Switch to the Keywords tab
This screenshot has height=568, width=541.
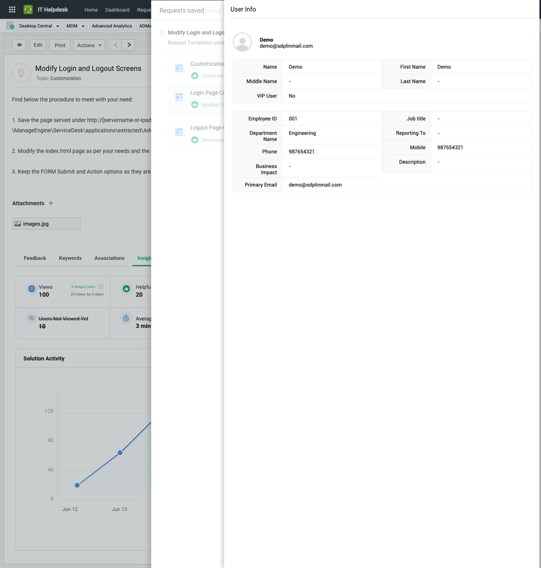pos(70,258)
